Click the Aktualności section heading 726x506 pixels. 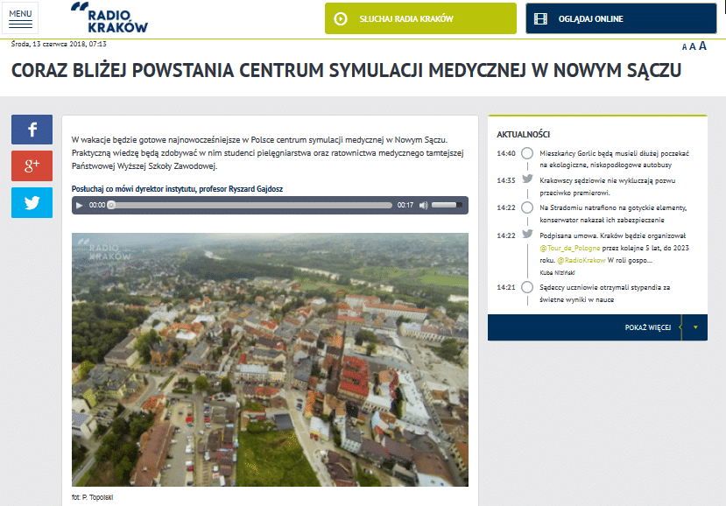point(523,134)
